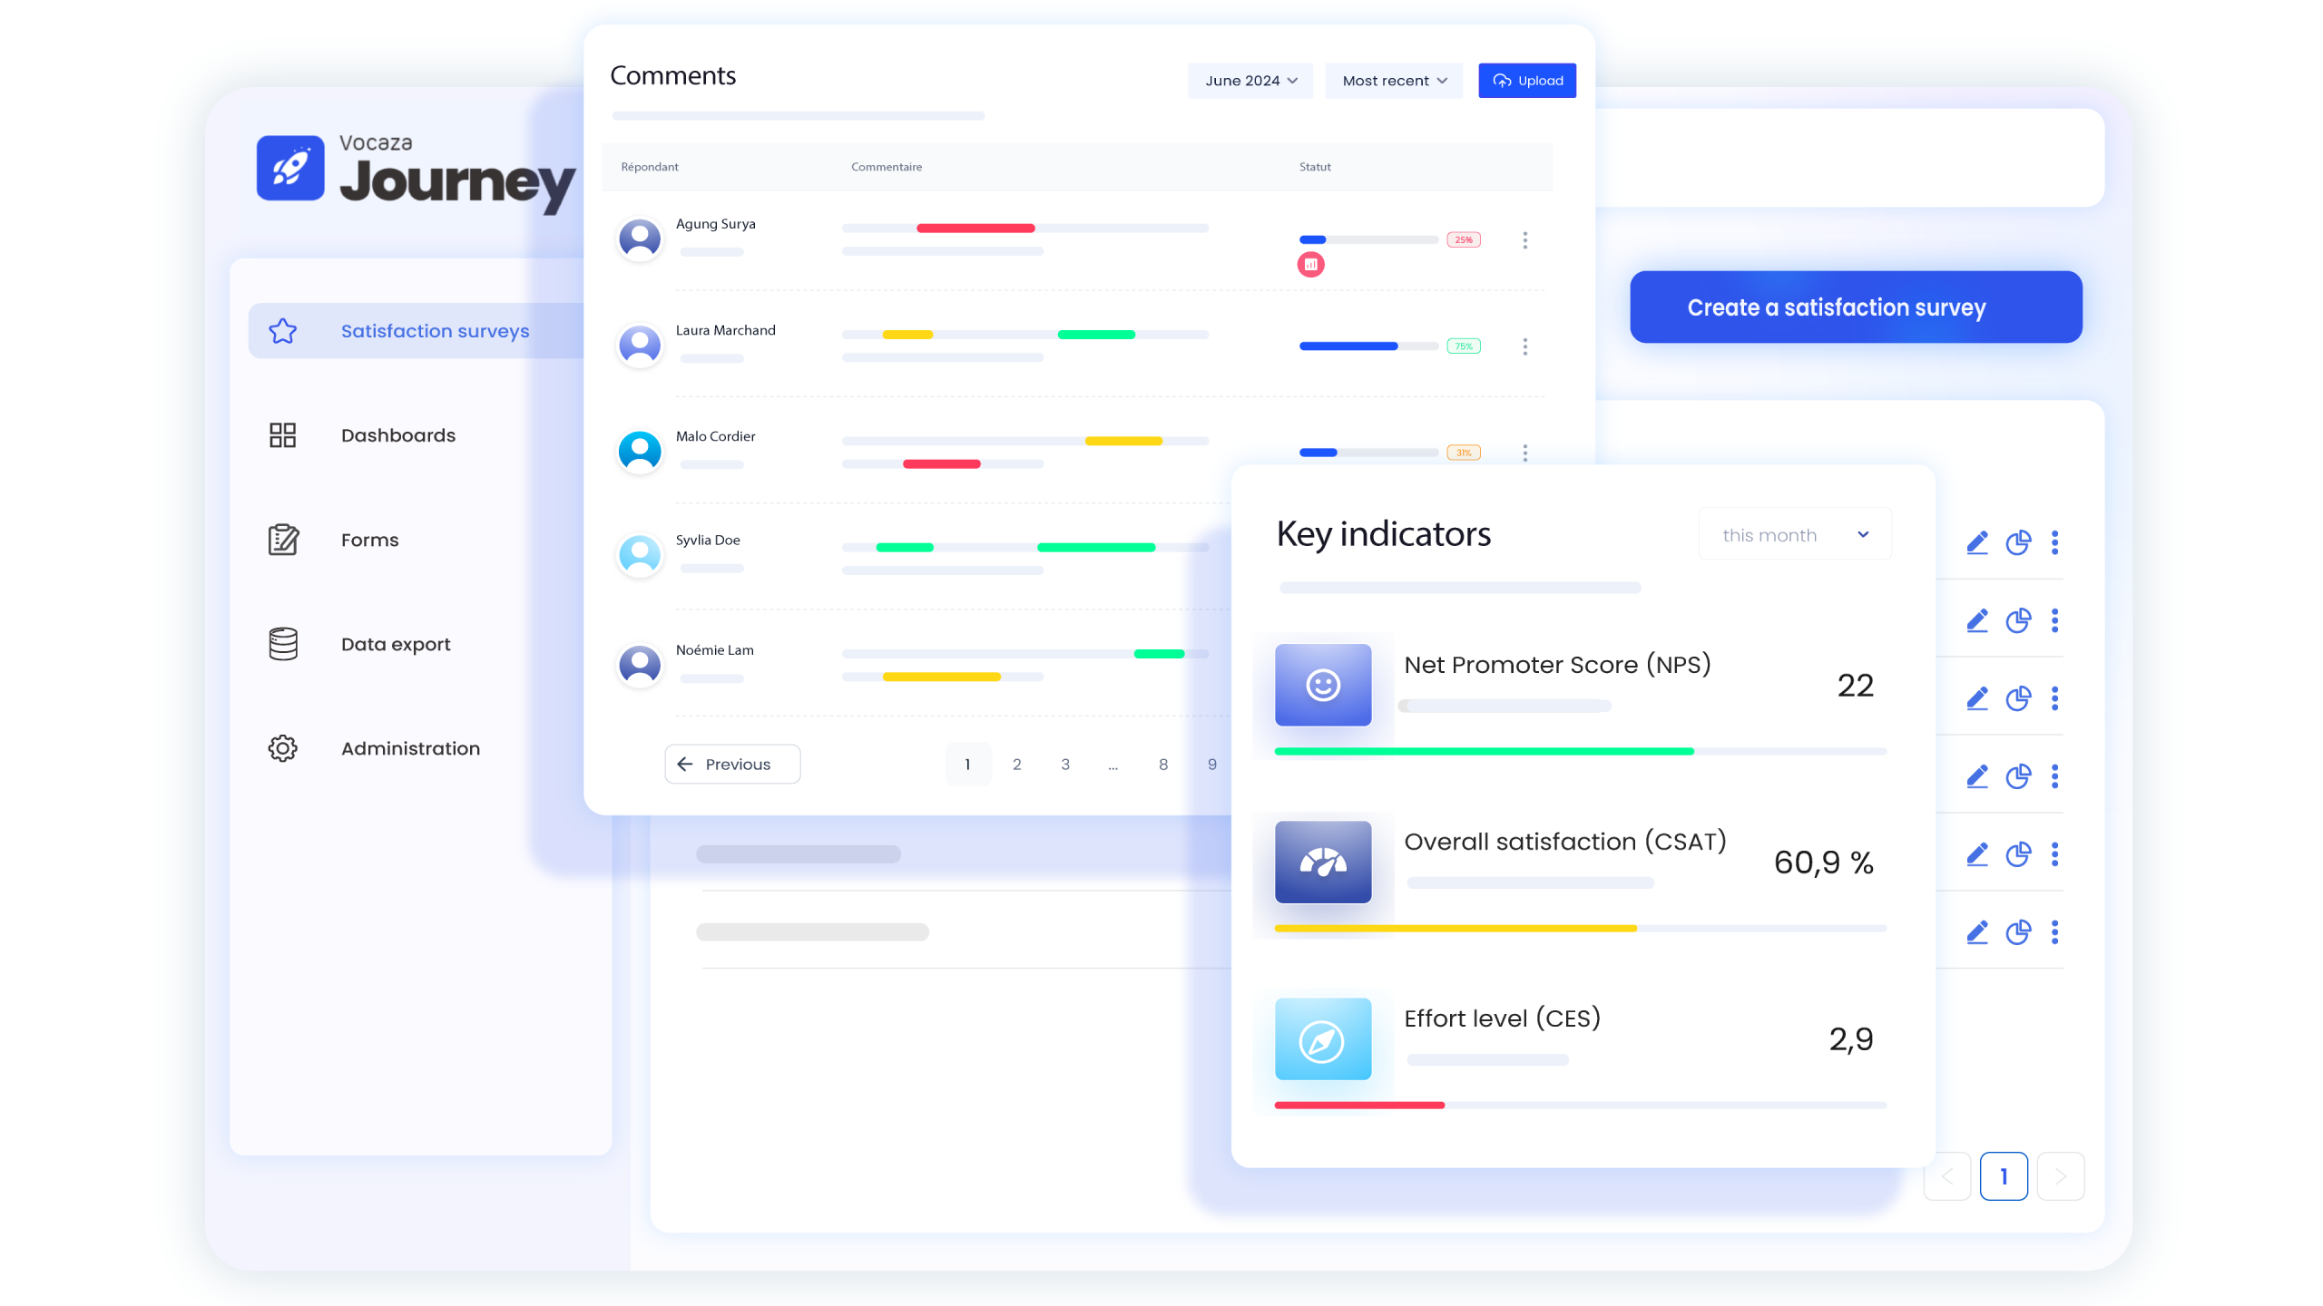Click the CSAT gauge icon
Screen dimensions: 2323x1306
(x=1322, y=862)
